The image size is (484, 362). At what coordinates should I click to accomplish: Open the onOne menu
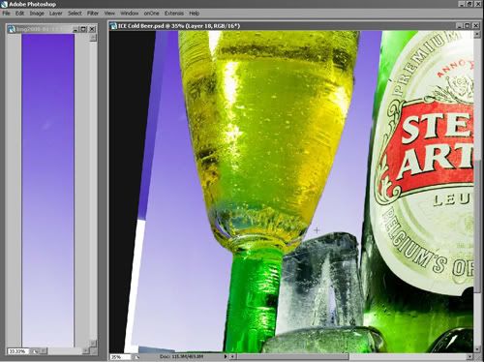[x=151, y=14]
